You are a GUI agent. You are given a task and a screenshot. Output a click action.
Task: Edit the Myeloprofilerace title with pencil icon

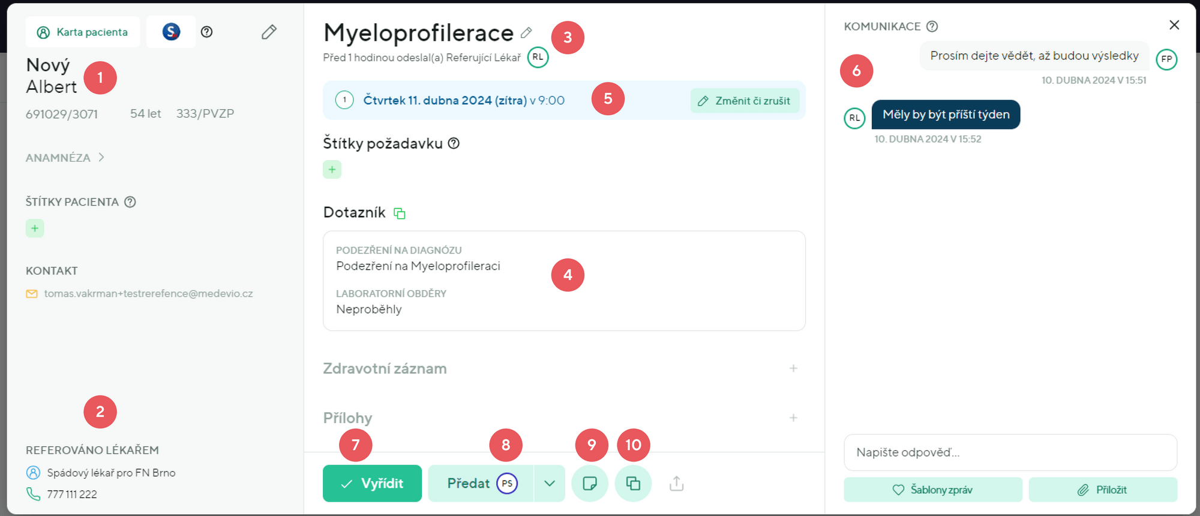click(526, 32)
